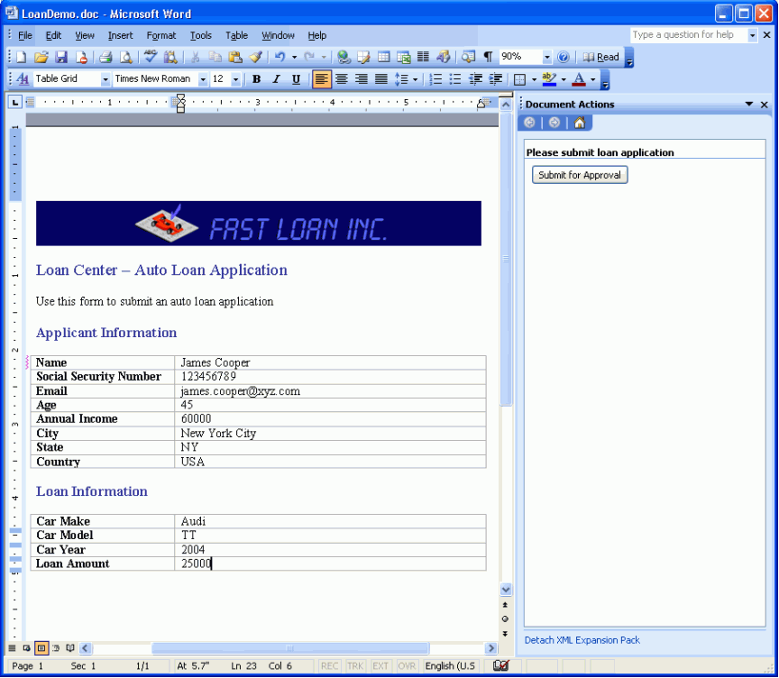Click the horizontal scrollbar thumb

(x=290, y=648)
